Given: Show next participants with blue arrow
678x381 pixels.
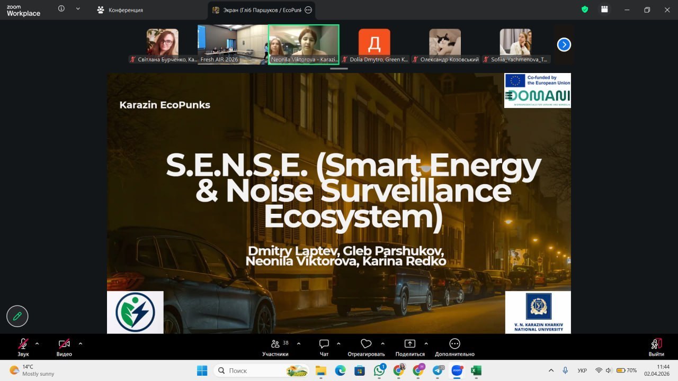Looking at the screenshot, I should tap(564, 45).
